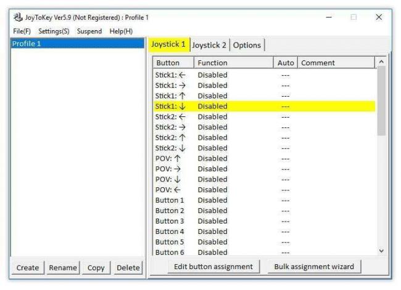Select Profile 1 in the profile list
Image resolution: width=401 pixels, height=290 pixels.
[x=78, y=44]
